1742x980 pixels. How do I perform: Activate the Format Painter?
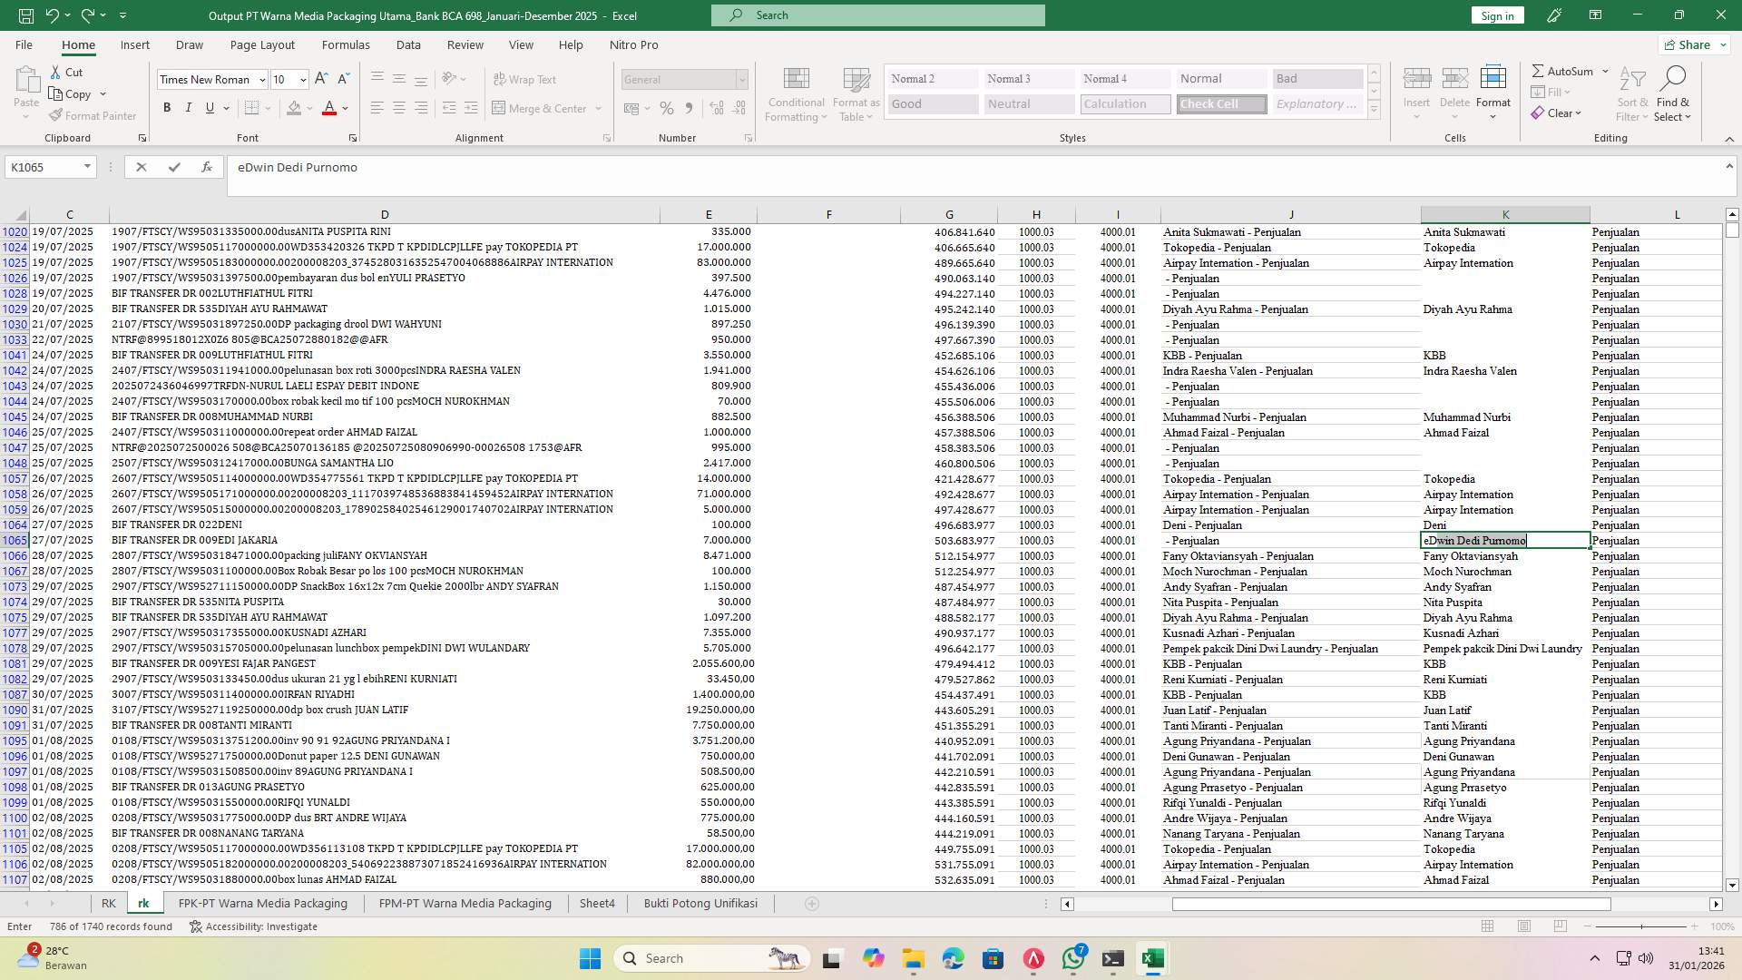[93, 115]
